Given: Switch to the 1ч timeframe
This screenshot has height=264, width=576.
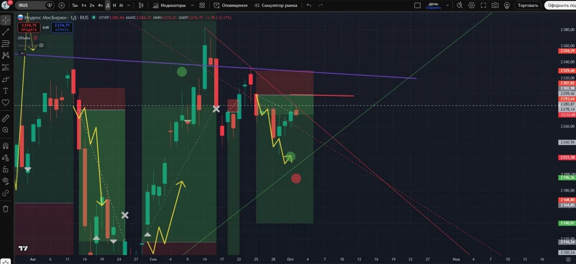Looking at the screenshot, I should click(x=84, y=5).
